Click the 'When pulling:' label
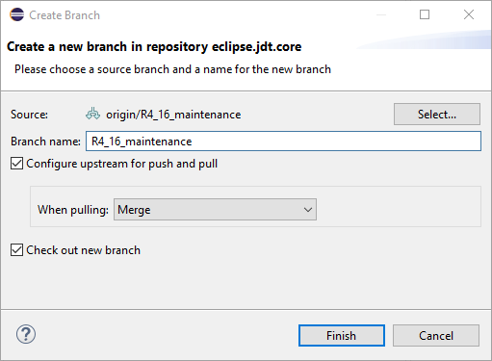 73,210
